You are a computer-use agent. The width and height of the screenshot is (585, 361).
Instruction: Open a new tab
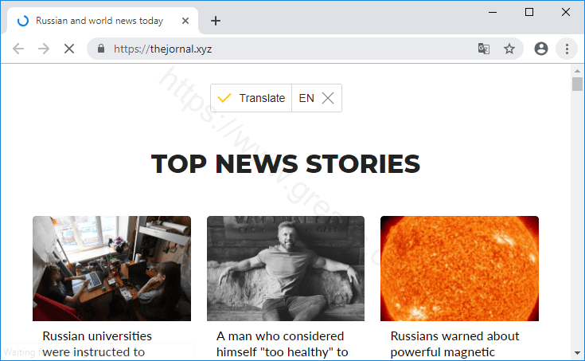(215, 21)
